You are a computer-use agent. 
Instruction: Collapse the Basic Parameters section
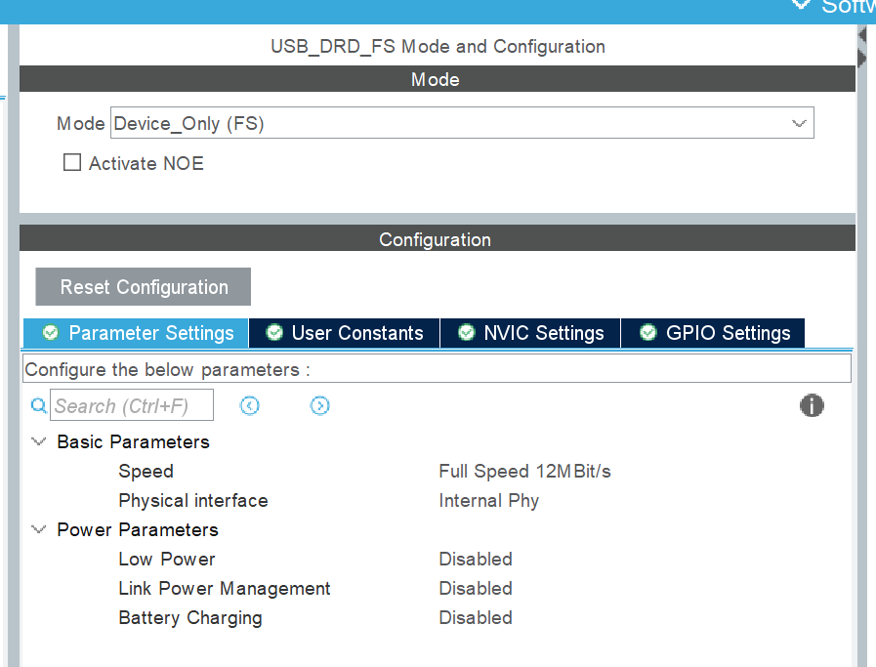(x=38, y=441)
